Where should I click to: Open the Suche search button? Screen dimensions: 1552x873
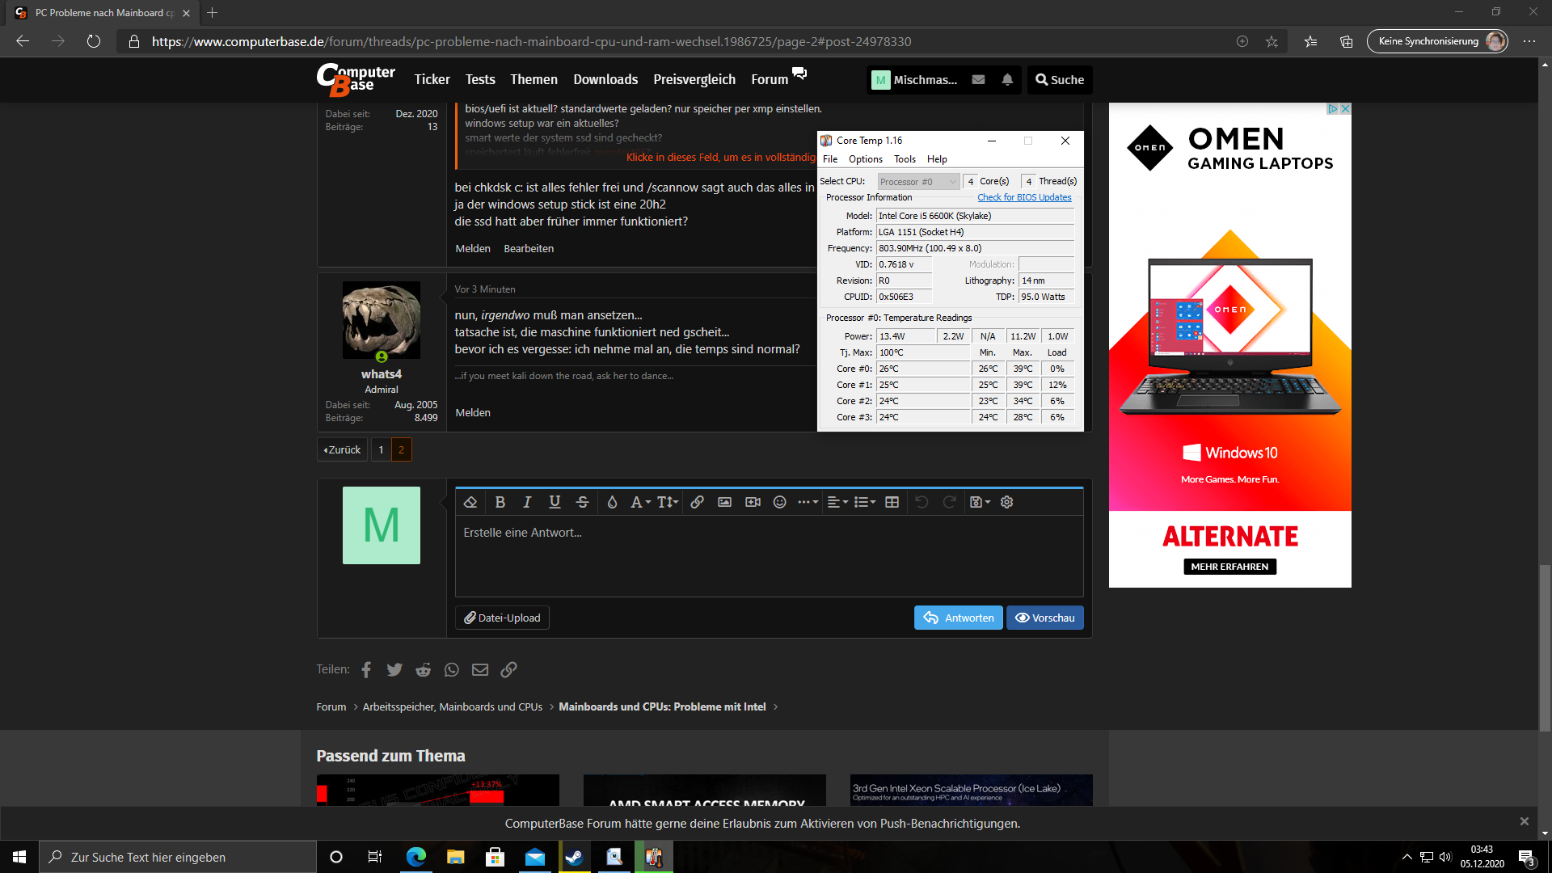(x=1060, y=79)
